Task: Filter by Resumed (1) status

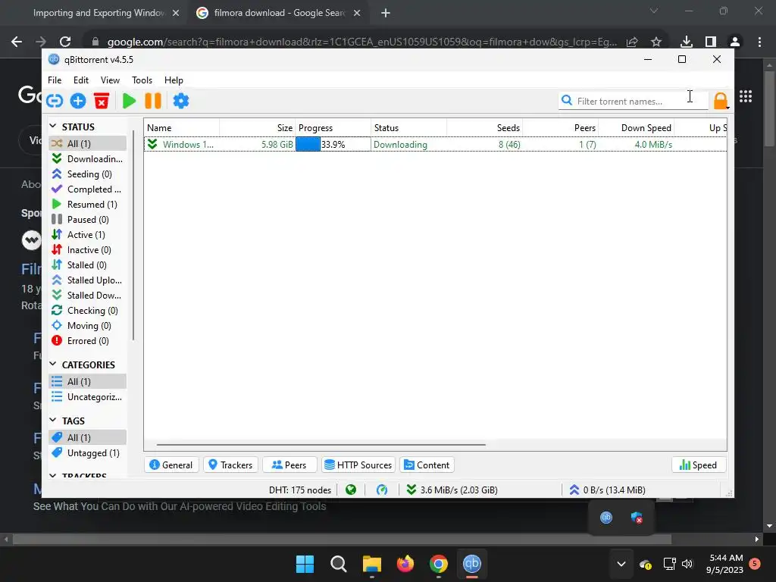Action: point(88,205)
